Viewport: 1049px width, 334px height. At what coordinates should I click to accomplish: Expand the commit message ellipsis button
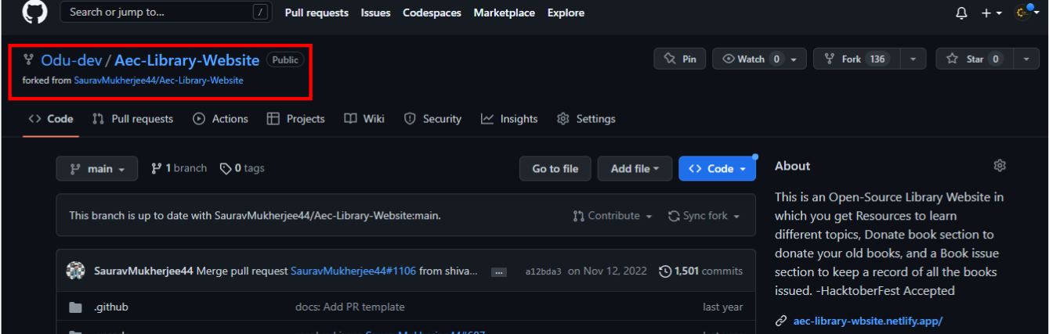coord(499,272)
